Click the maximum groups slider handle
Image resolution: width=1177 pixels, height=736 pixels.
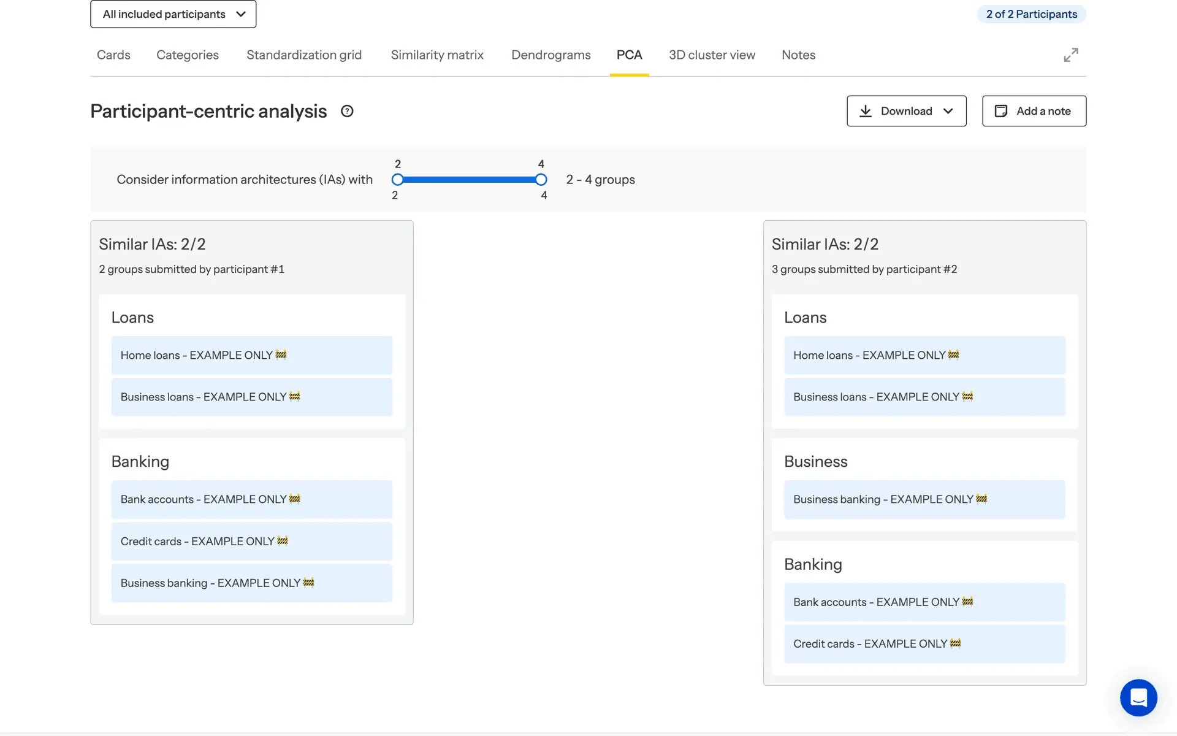541,180
